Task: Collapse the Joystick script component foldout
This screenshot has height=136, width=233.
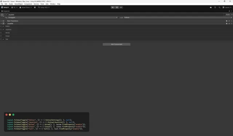Action: [1, 24]
